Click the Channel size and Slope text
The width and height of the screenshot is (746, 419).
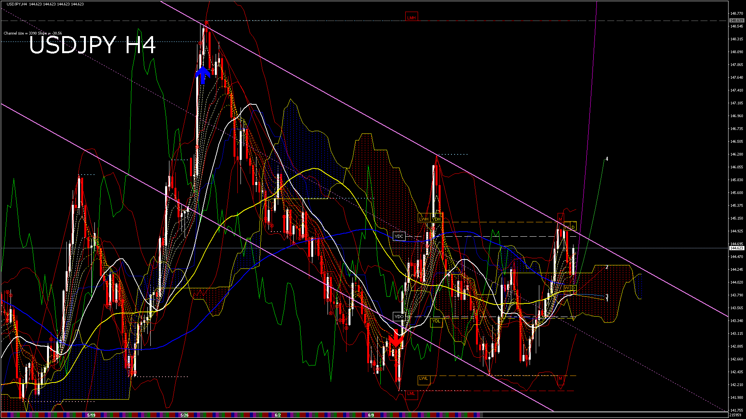(x=33, y=33)
